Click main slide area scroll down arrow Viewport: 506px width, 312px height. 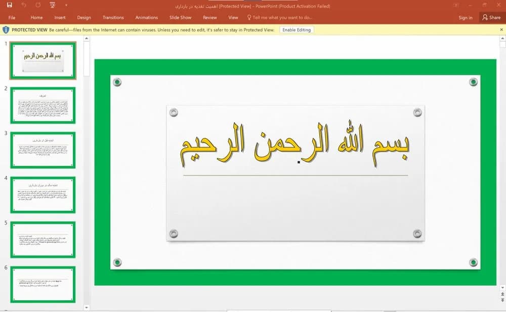click(502, 288)
